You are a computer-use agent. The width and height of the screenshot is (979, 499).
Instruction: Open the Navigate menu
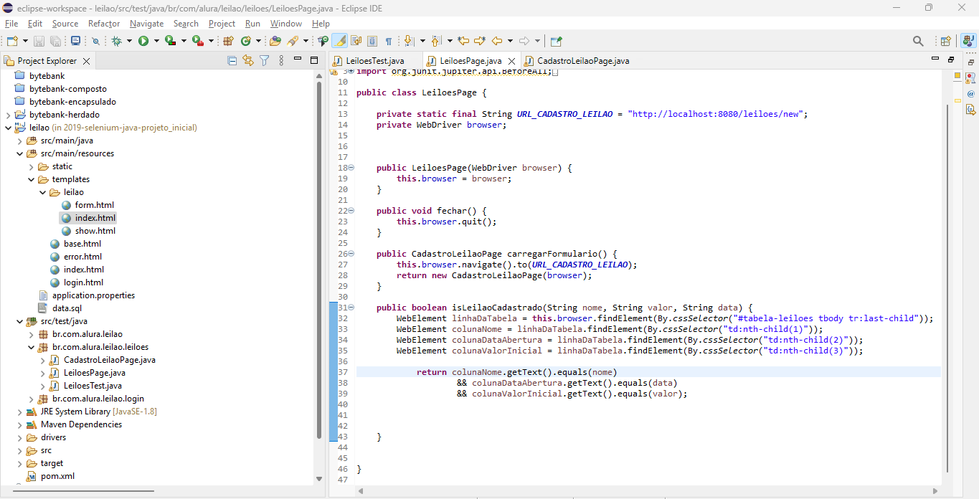[146, 24]
